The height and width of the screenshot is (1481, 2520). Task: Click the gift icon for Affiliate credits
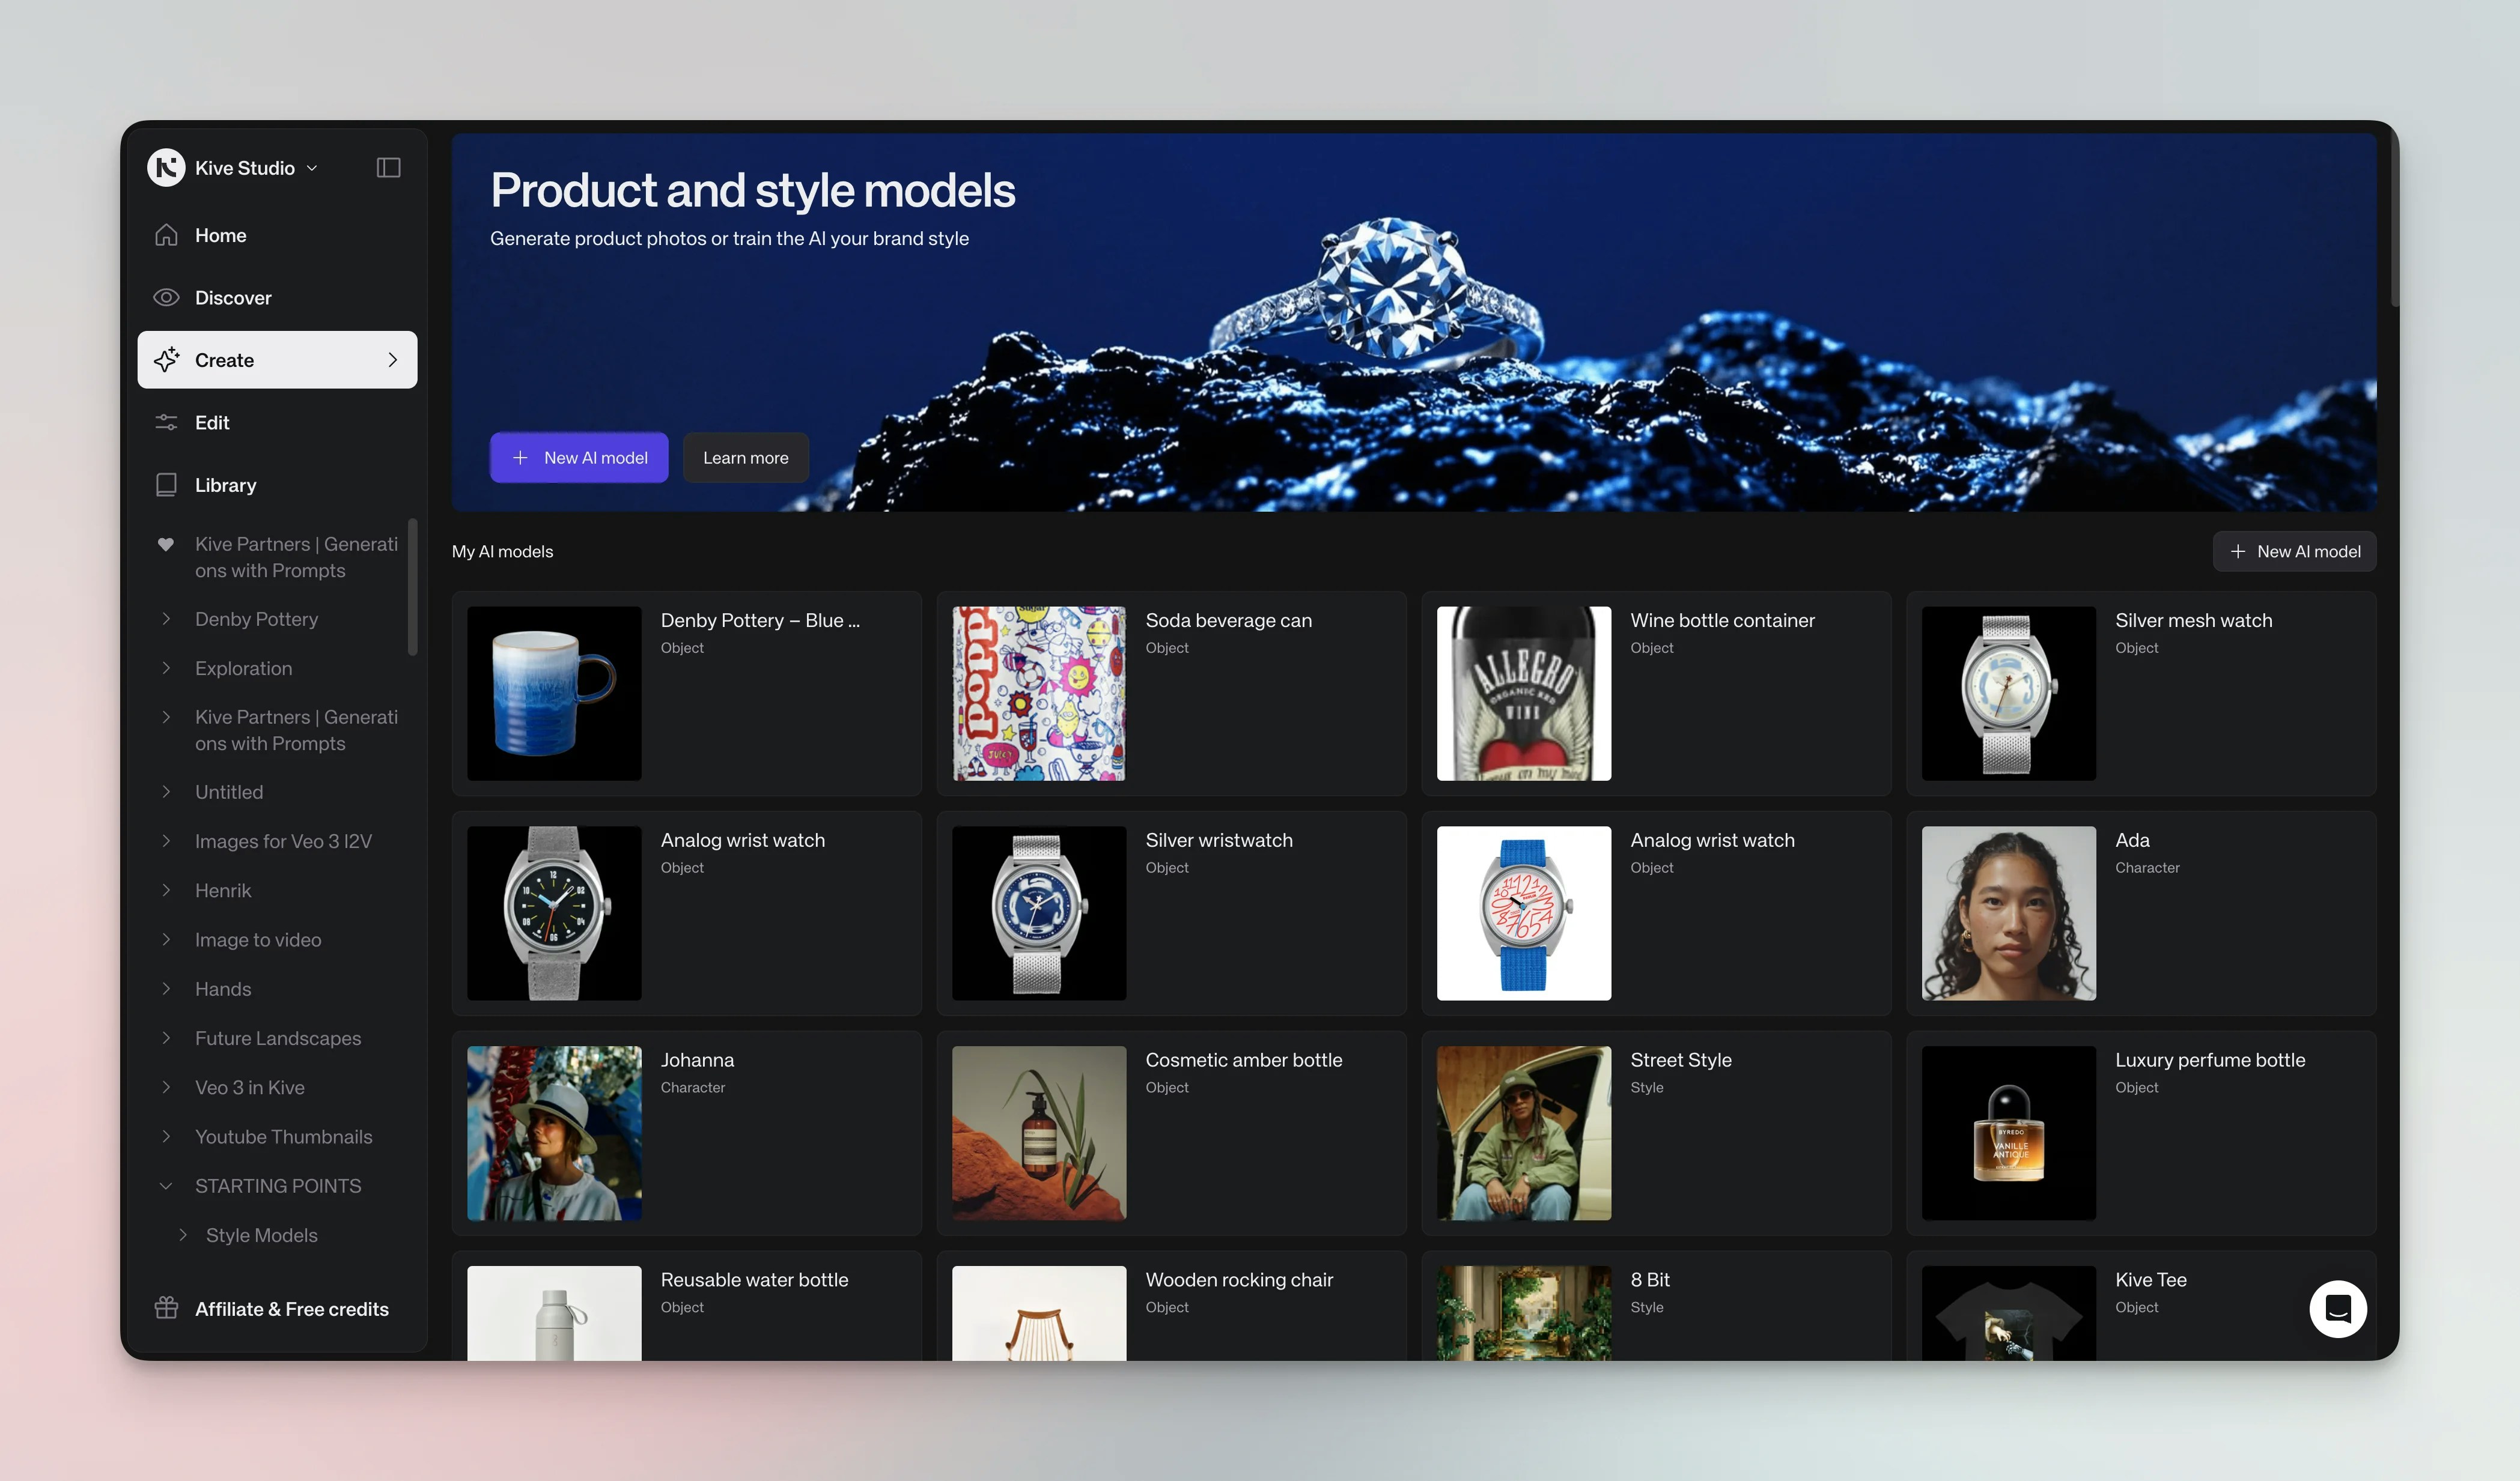(x=166, y=1308)
